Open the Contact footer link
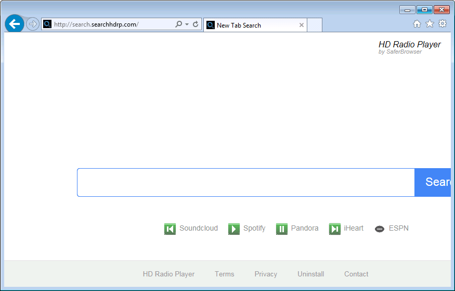The image size is (455, 291). [x=356, y=274]
